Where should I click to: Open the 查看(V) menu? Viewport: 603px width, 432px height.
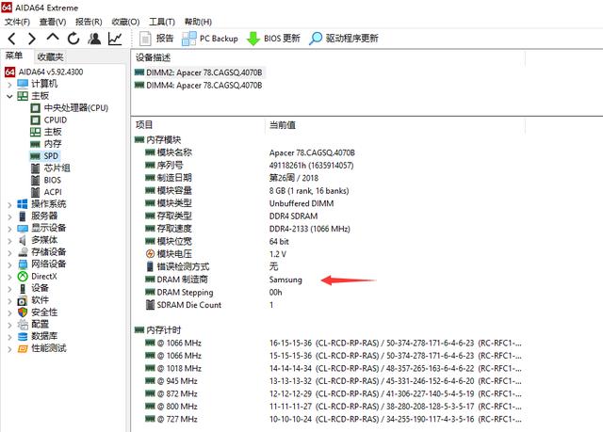(53, 22)
